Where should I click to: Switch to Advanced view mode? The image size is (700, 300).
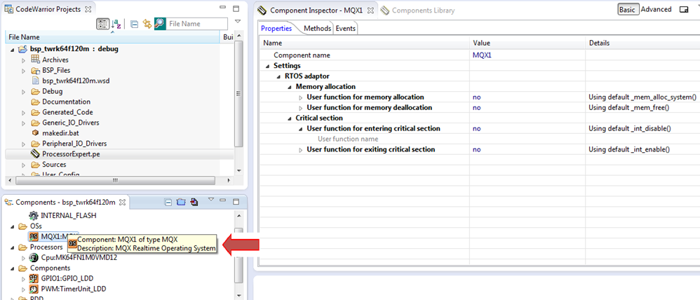pos(656,9)
